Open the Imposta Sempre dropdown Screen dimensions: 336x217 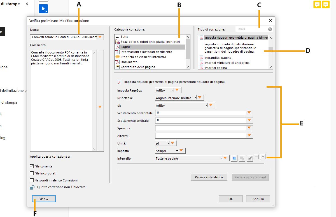pyautogui.click(x=167, y=151)
